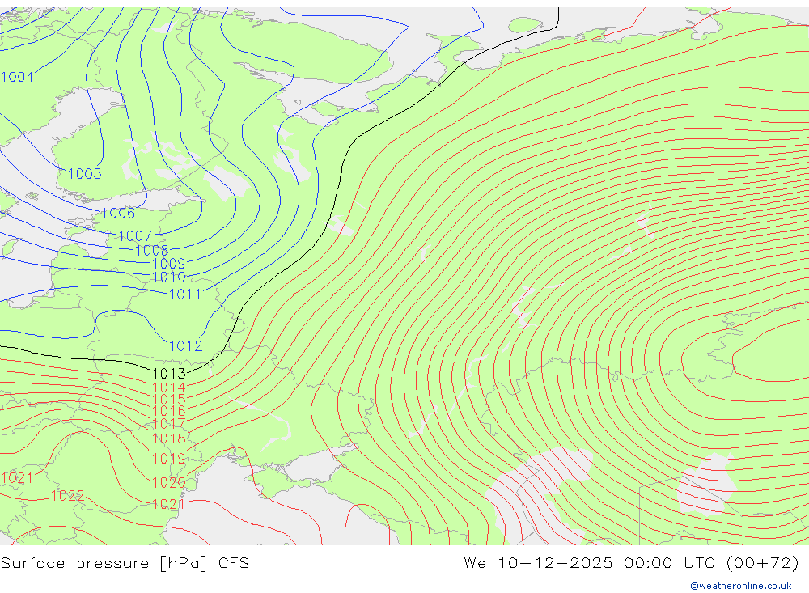
Task: Click the 1007 isobar label
Action: (135, 236)
